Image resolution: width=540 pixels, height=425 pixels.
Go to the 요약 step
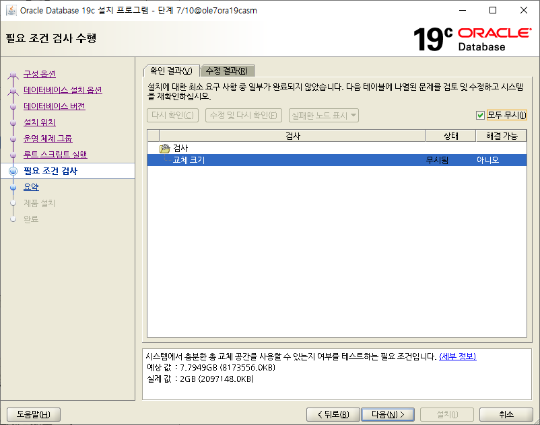(x=31, y=187)
